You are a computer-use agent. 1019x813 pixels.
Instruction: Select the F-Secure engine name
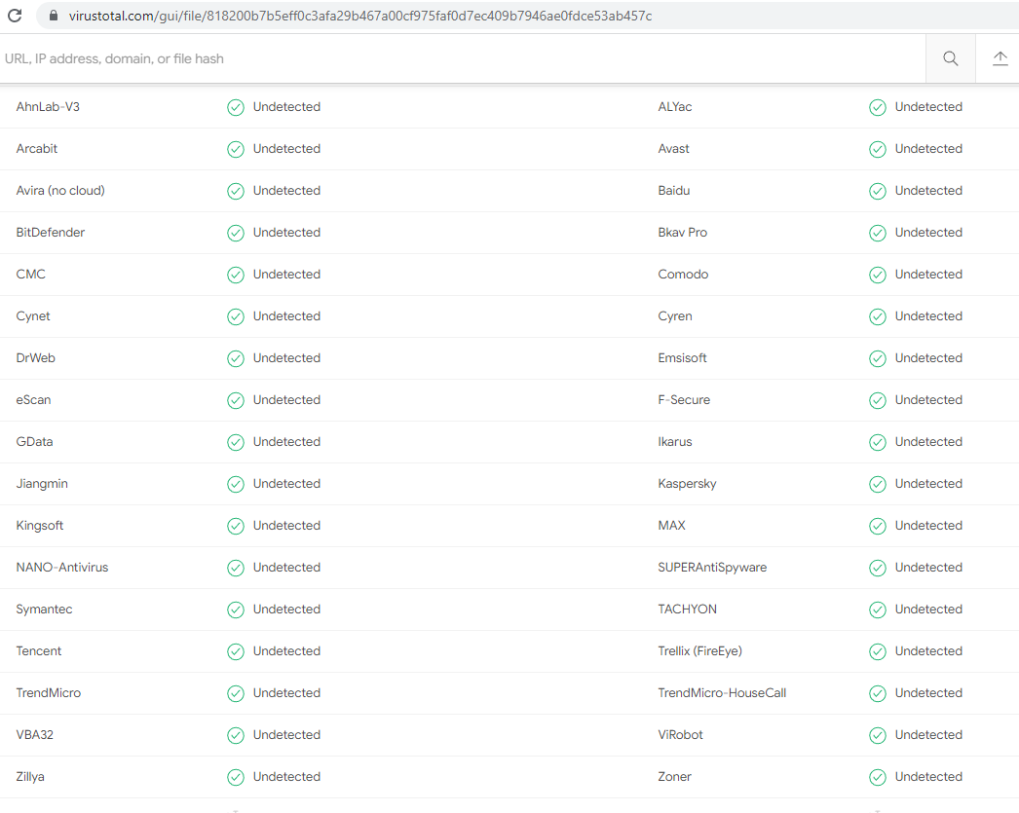click(x=685, y=400)
